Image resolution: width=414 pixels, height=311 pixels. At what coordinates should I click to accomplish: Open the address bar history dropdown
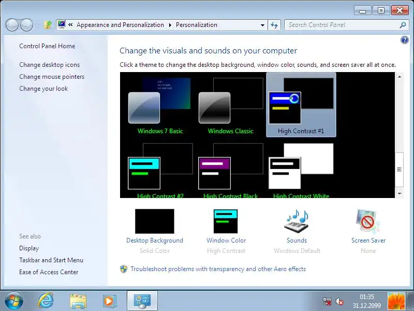click(262, 25)
